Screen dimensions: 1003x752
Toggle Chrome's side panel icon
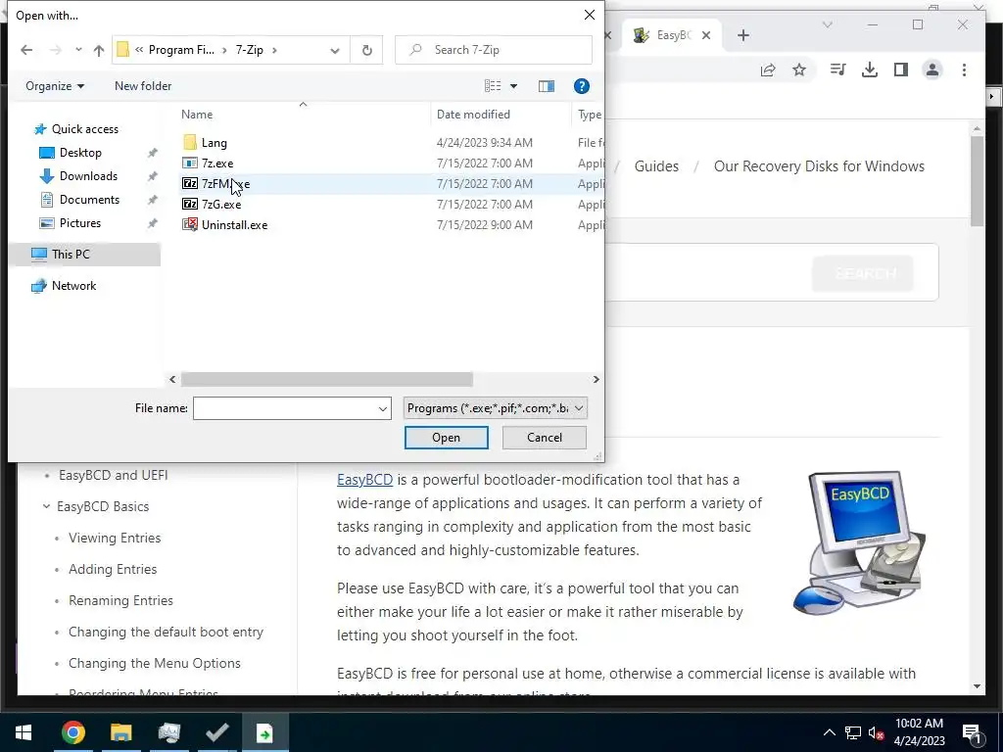coord(901,70)
